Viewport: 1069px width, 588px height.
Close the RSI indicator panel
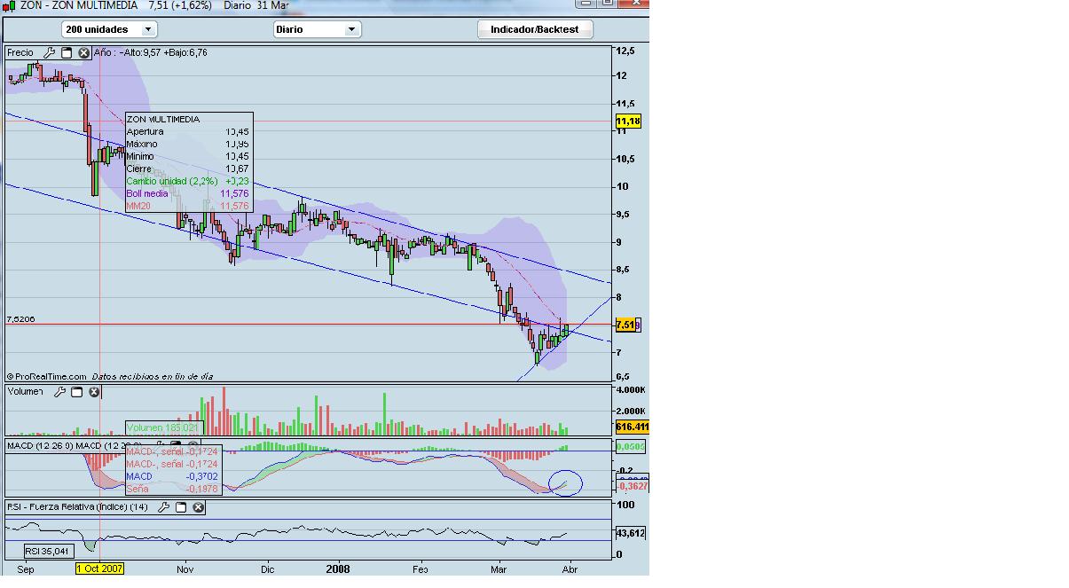(198, 507)
